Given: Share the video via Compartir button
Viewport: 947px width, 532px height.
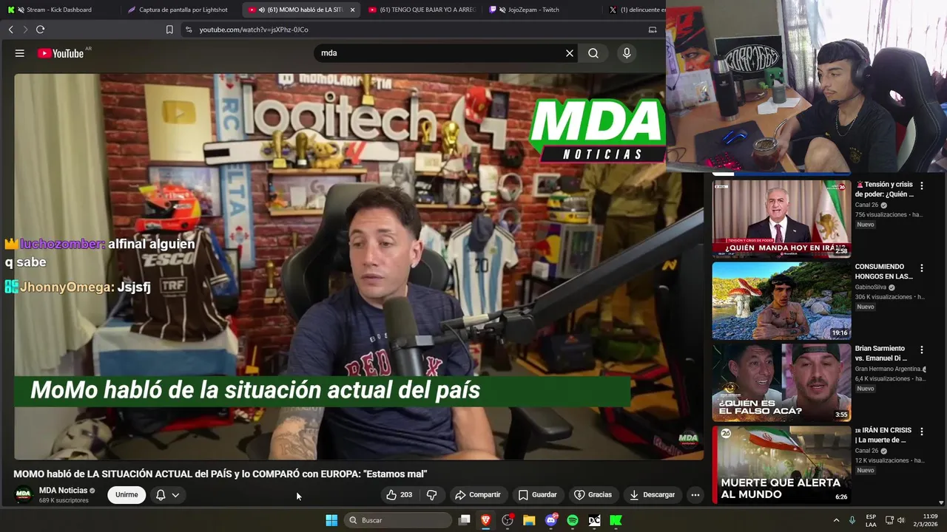Looking at the screenshot, I should [478, 495].
